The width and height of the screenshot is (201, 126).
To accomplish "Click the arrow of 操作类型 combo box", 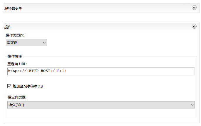I will pos(44,43).
